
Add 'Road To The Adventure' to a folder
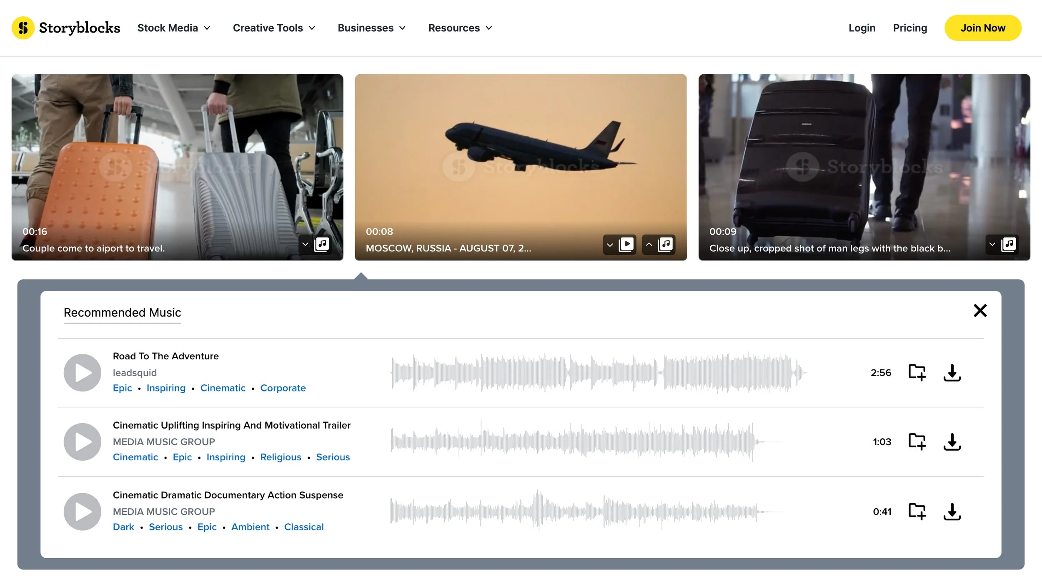(x=917, y=372)
